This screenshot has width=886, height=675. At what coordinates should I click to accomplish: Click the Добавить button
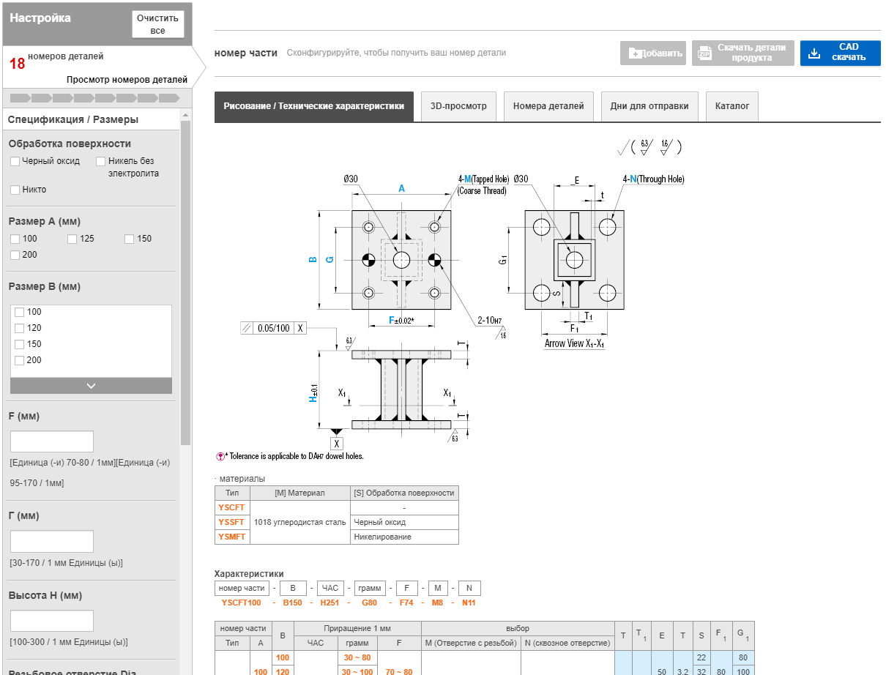[x=653, y=53]
